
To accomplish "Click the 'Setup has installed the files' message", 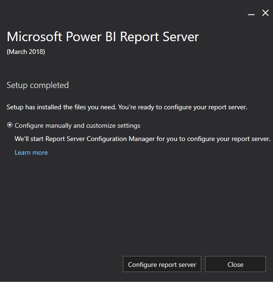I will (127, 107).
